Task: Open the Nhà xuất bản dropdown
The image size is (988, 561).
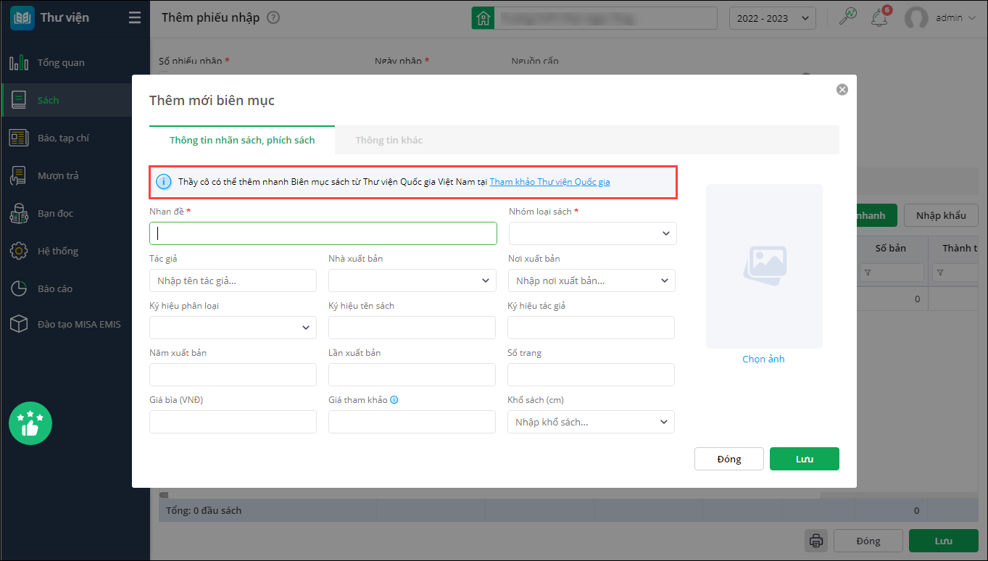Action: tap(412, 280)
